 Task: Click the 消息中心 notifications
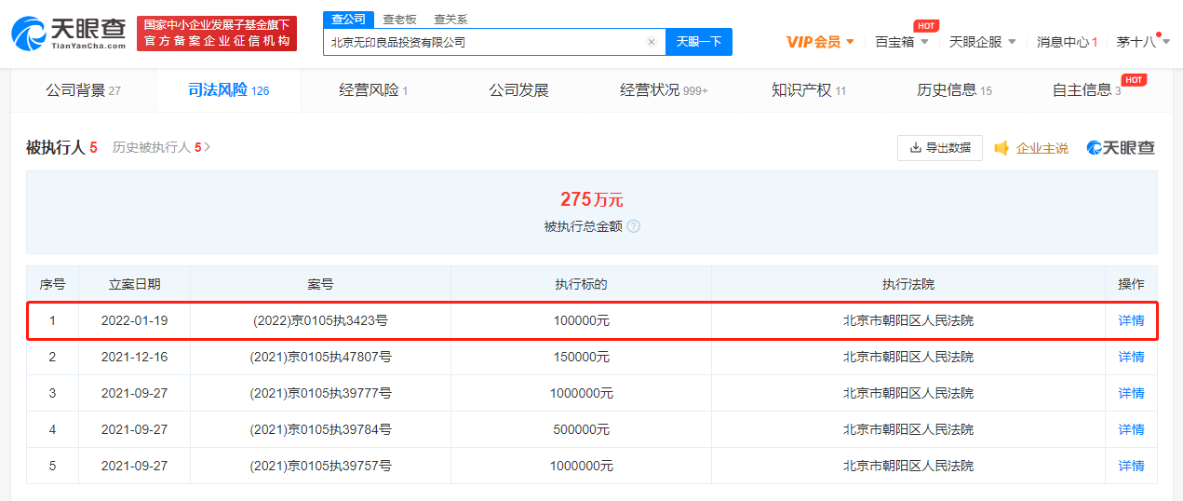pos(1067,42)
